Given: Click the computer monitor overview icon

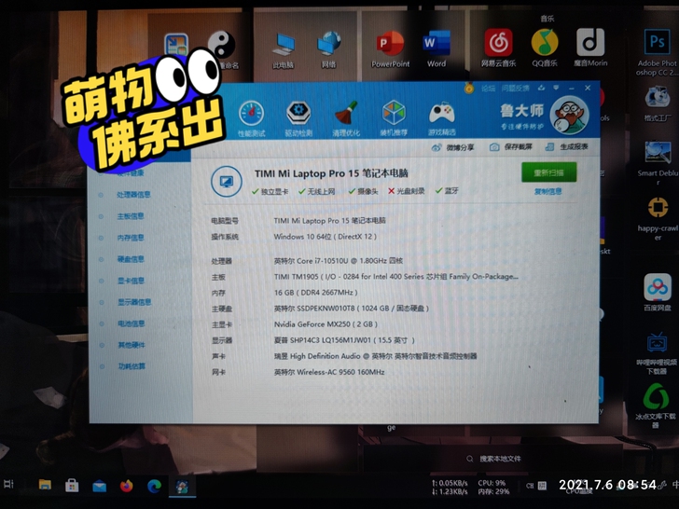Looking at the screenshot, I should 226,182.
